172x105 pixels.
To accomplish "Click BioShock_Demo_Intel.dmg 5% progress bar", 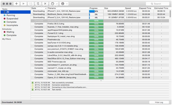I will pos(96,14).
